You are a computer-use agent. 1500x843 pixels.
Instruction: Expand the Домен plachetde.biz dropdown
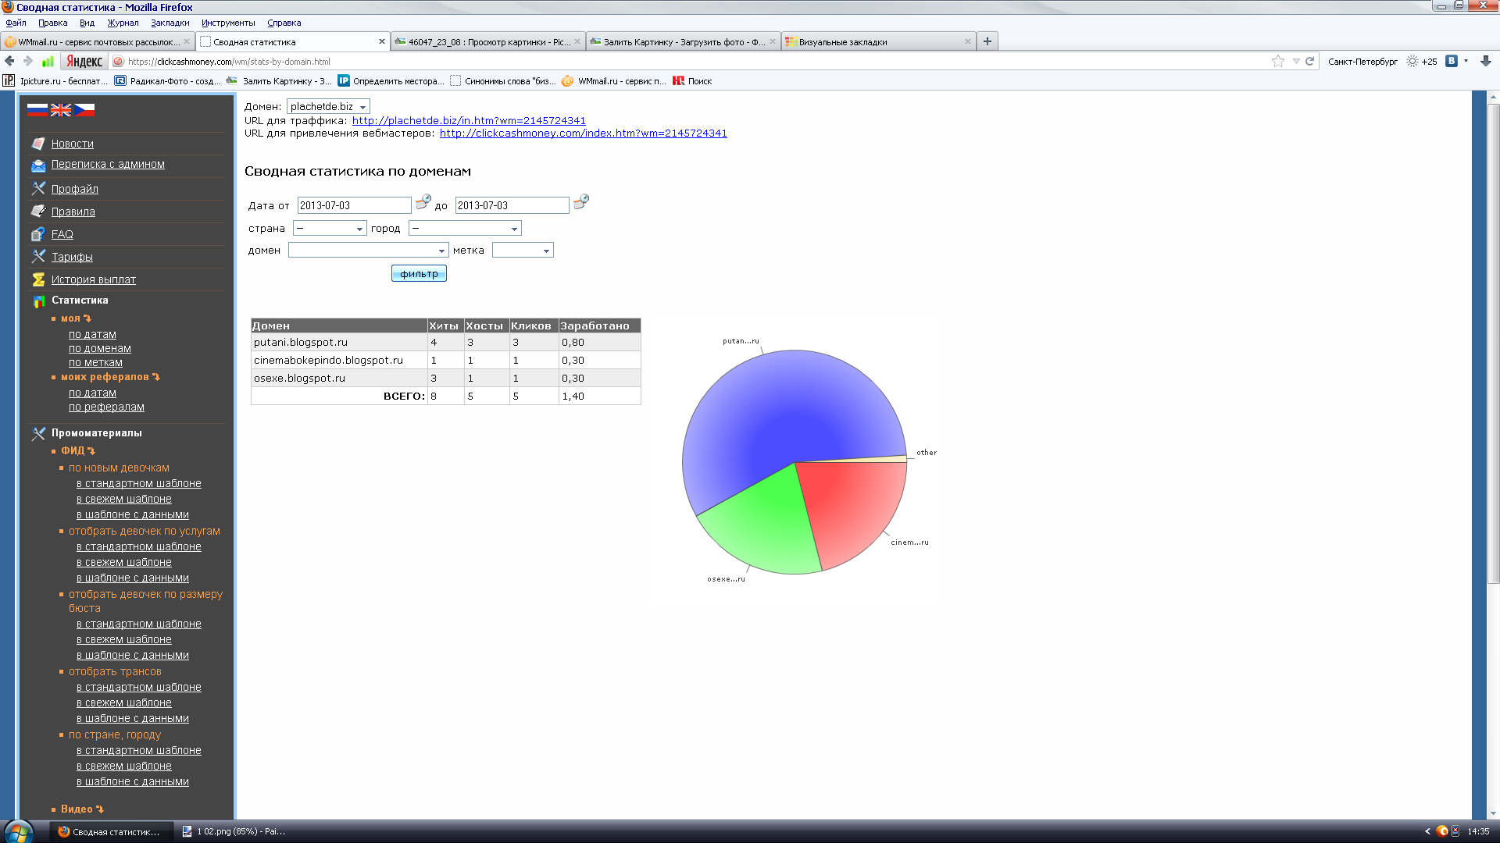pyautogui.click(x=328, y=106)
